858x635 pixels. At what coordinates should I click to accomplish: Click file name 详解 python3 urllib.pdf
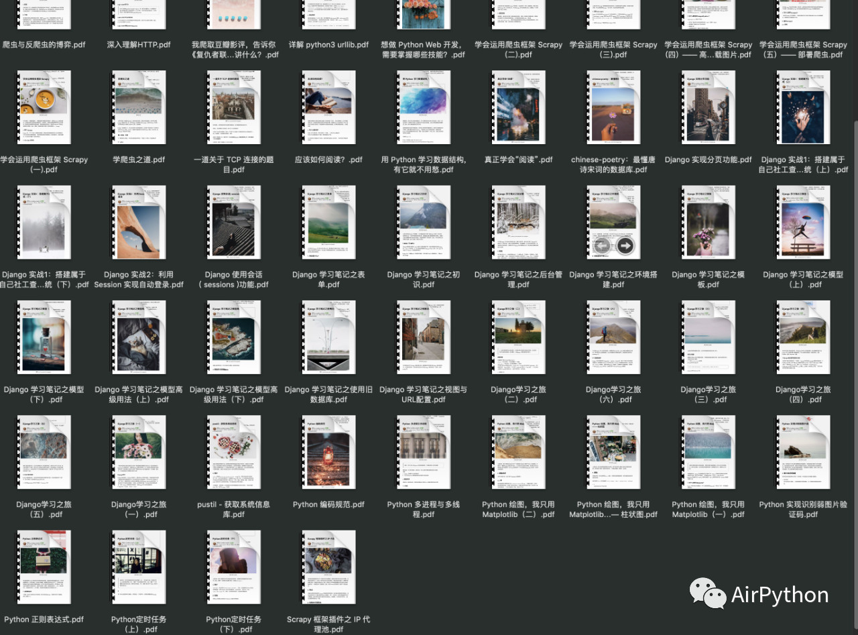pos(329,45)
